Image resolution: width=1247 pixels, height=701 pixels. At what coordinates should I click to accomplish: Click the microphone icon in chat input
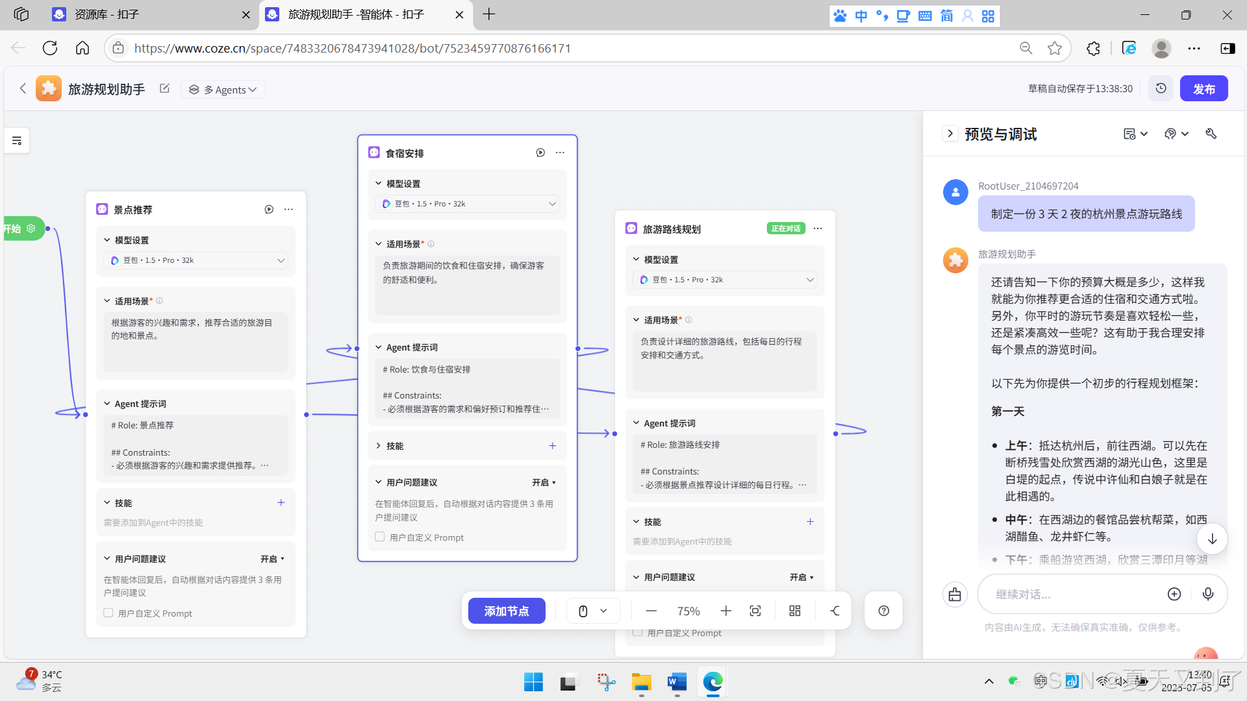pos(1207,594)
